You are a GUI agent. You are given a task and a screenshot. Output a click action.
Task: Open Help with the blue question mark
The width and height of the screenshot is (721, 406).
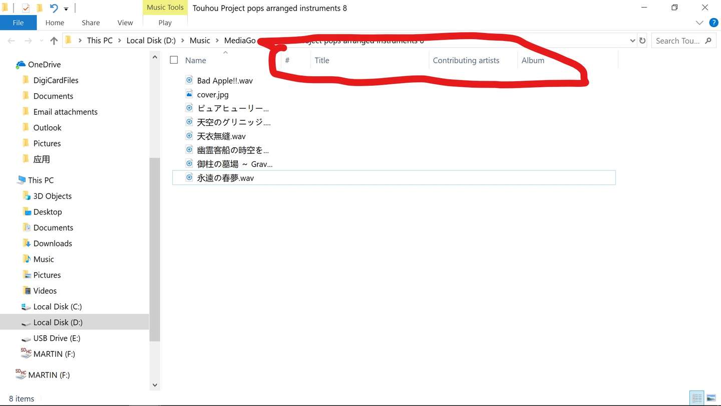pyautogui.click(x=714, y=23)
